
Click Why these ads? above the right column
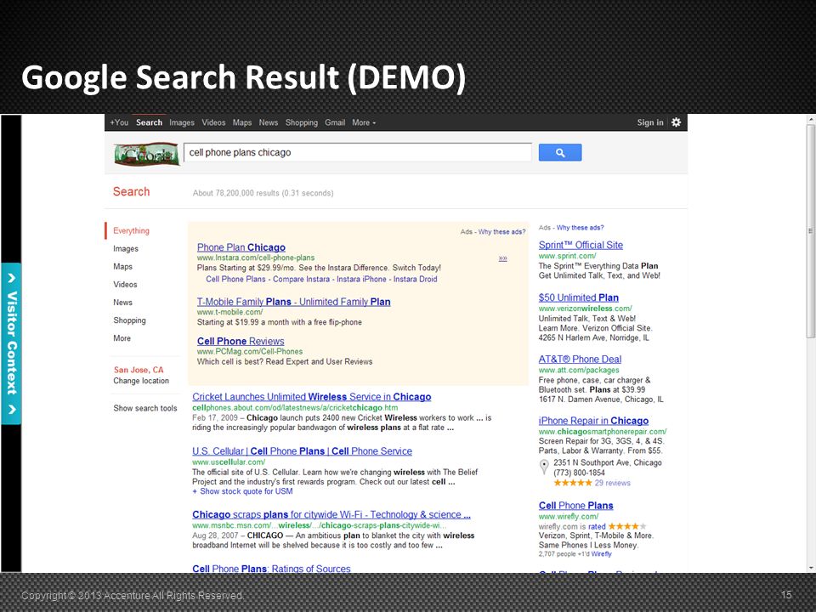[x=581, y=228]
